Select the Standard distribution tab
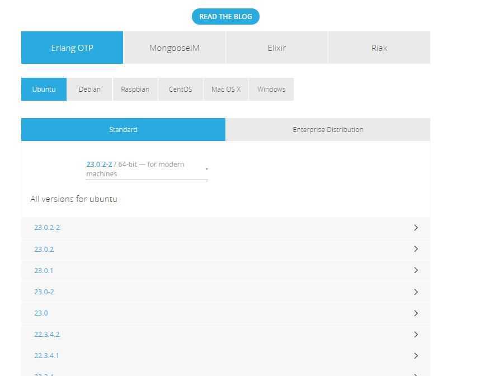Screen dimensions: 485x376 [x=123, y=129]
